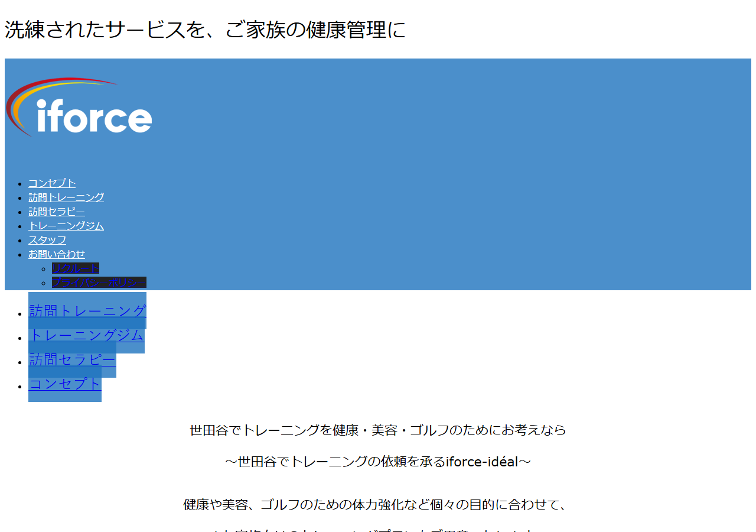This screenshot has height=532, width=756.
Task: Click the heading 洗練されたサービスを、ご家族の健康管理に
Action: click(x=206, y=30)
